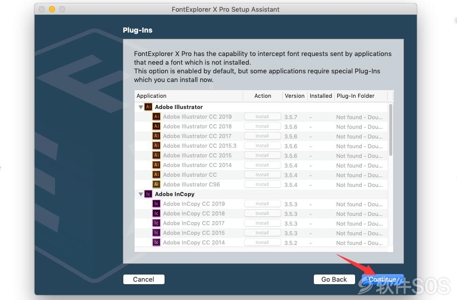Click Not found folder for InCopy CC 2019
Screen dimensions: 457x300
[359, 204]
